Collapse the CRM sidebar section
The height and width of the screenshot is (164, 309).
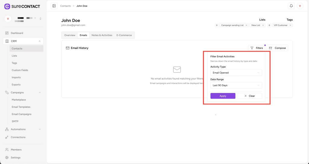tap(40, 41)
